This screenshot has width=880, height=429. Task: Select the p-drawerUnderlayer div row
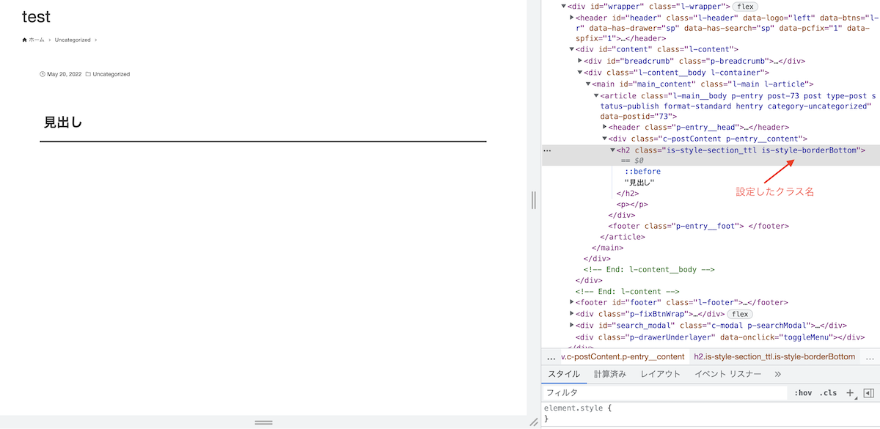[720, 337]
